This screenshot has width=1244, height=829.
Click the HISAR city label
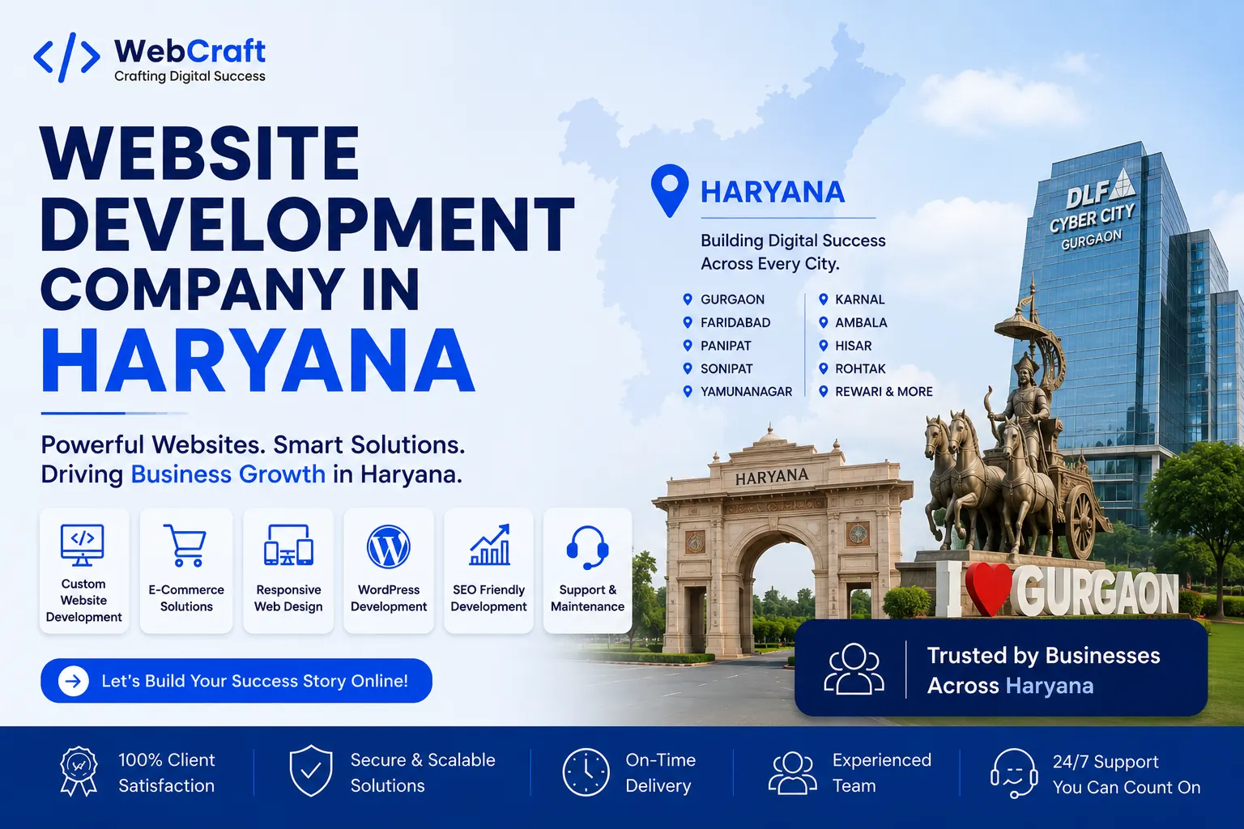point(853,346)
